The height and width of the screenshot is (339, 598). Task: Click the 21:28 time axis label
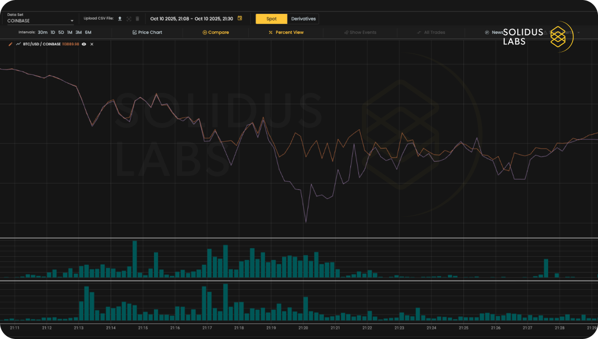pyautogui.click(x=560, y=328)
